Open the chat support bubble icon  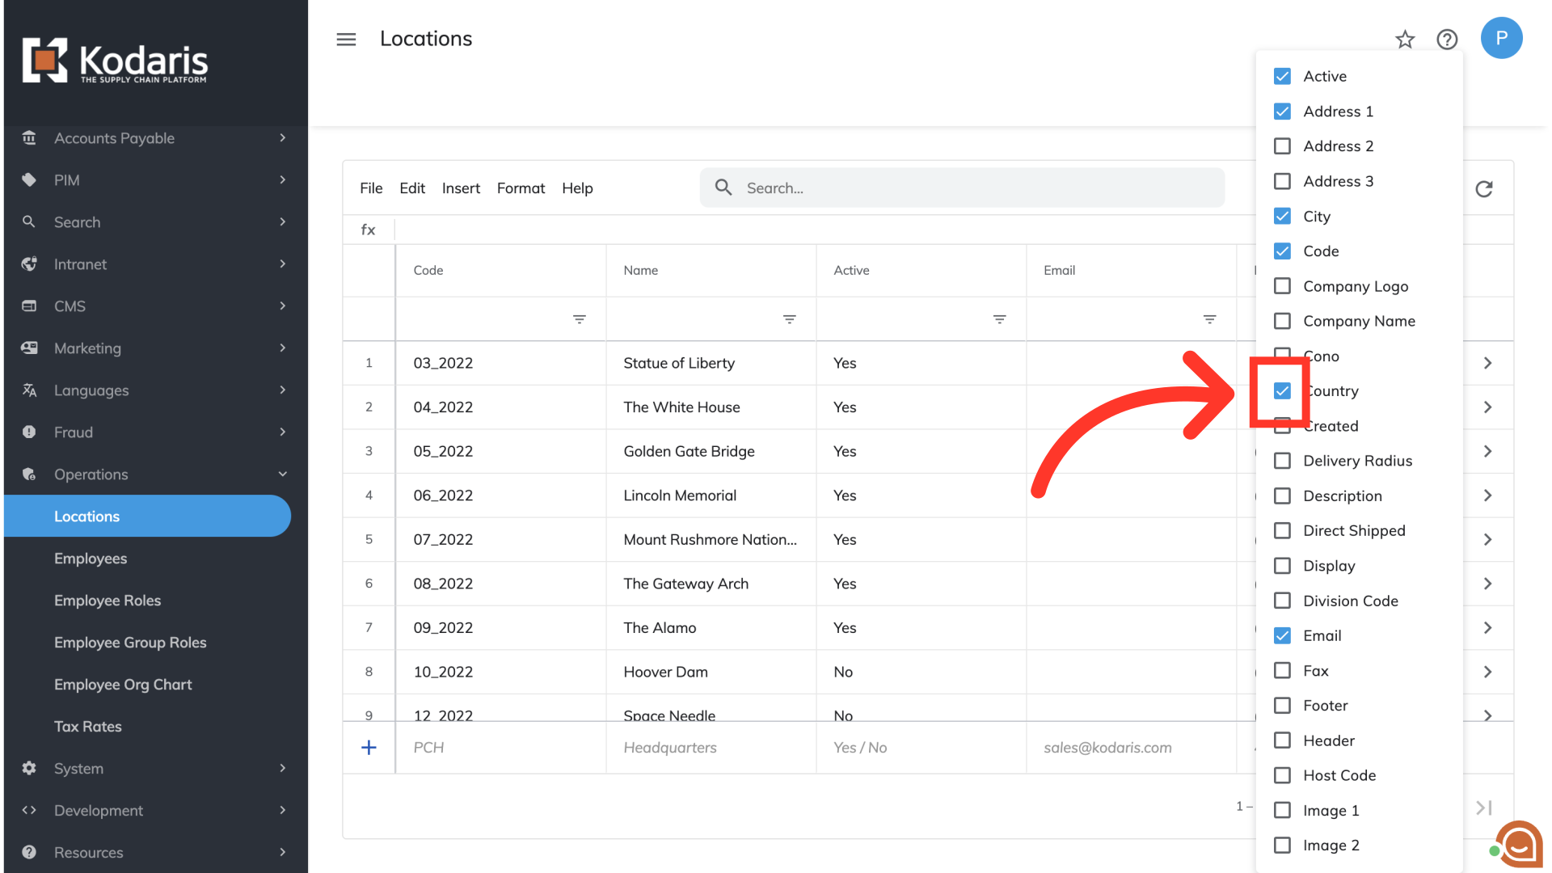[x=1520, y=845]
